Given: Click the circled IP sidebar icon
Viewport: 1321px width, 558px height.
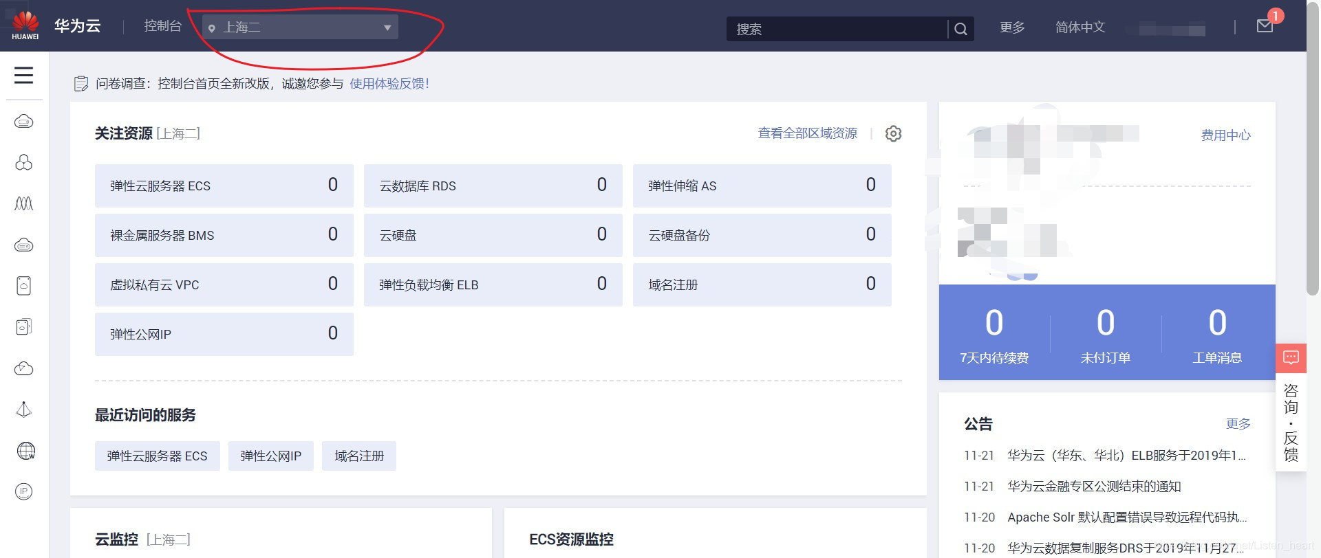Looking at the screenshot, I should 24,491.
